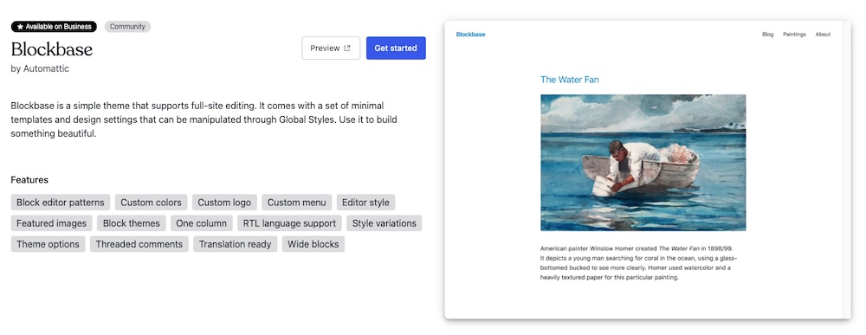Select the Block themes feature tag
The width and height of the screenshot is (866, 335).
coord(132,223)
